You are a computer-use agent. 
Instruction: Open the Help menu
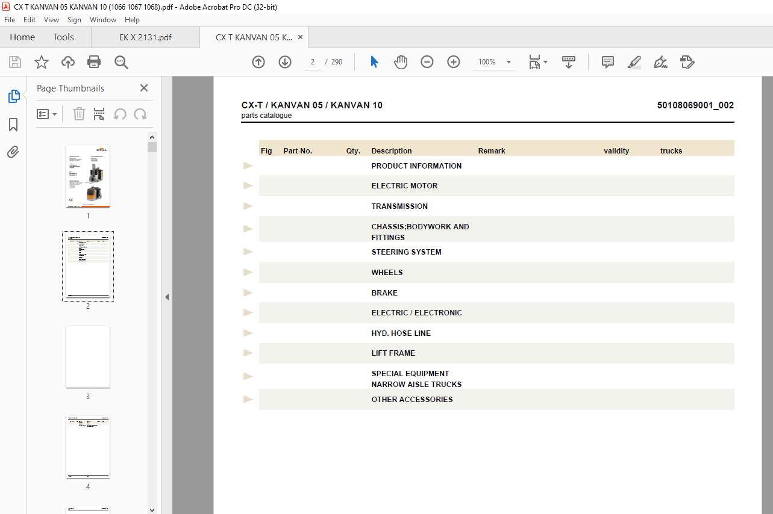tap(132, 20)
